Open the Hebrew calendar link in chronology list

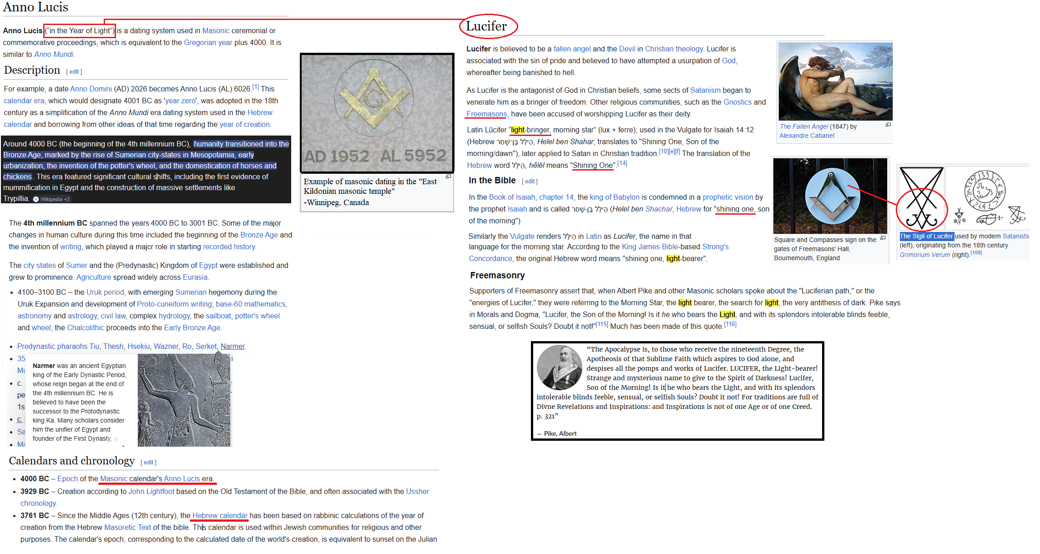[220, 516]
